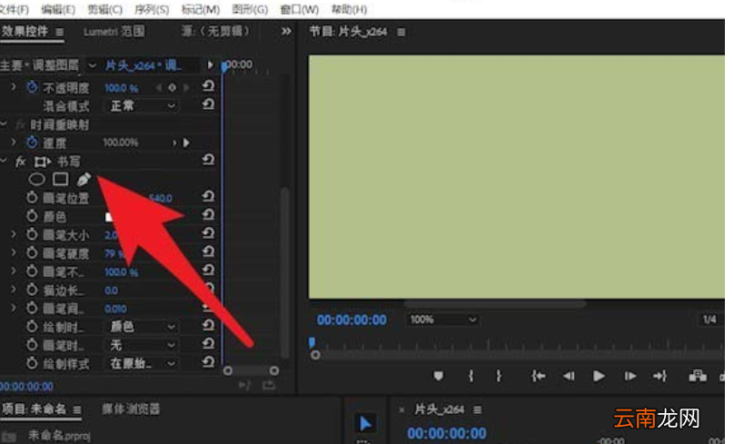
Task: Open the 效果控件 panel menu icon
Action: coord(59,32)
